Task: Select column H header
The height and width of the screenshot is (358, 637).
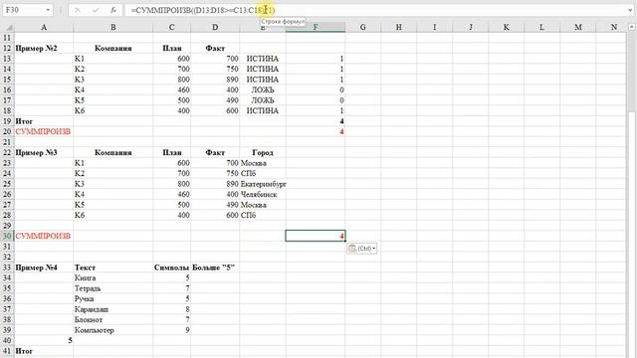Action: point(398,27)
